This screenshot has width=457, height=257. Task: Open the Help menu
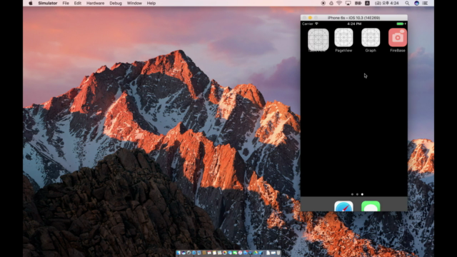151,3
